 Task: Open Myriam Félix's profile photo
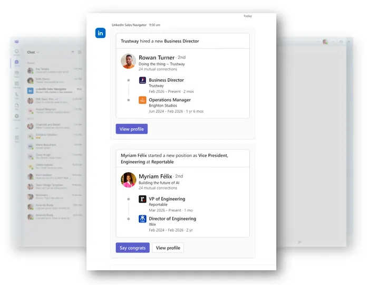point(128,180)
